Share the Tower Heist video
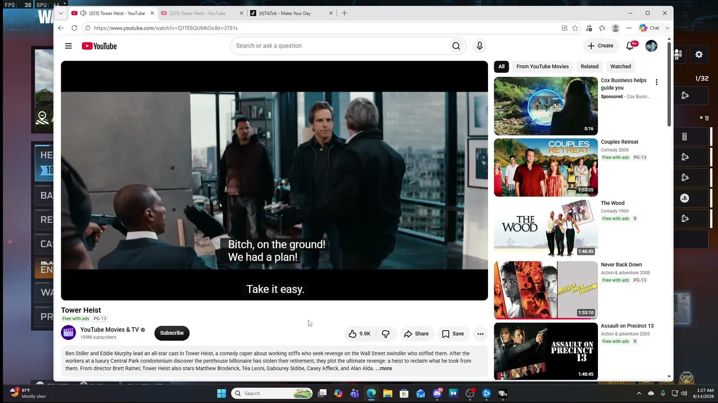Image resolution: width=718 pixels, height=403 pixels. pos(416,334)
